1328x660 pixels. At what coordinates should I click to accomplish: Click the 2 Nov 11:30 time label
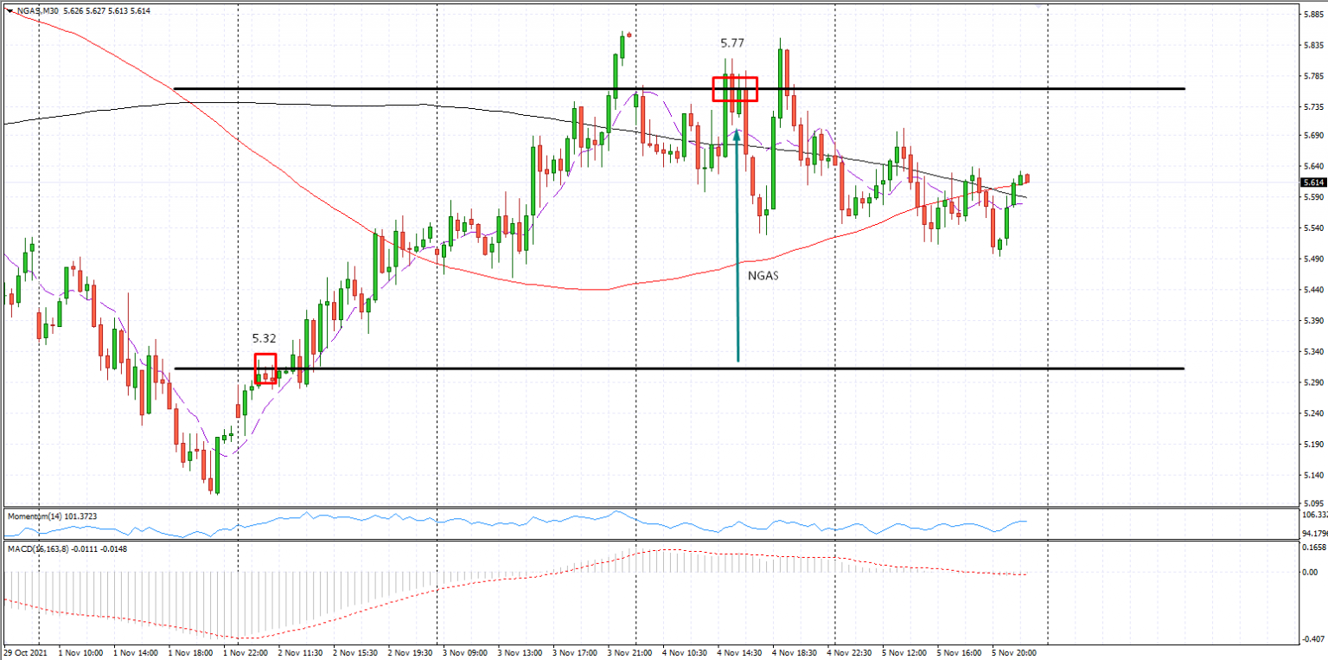coord(303,653)
